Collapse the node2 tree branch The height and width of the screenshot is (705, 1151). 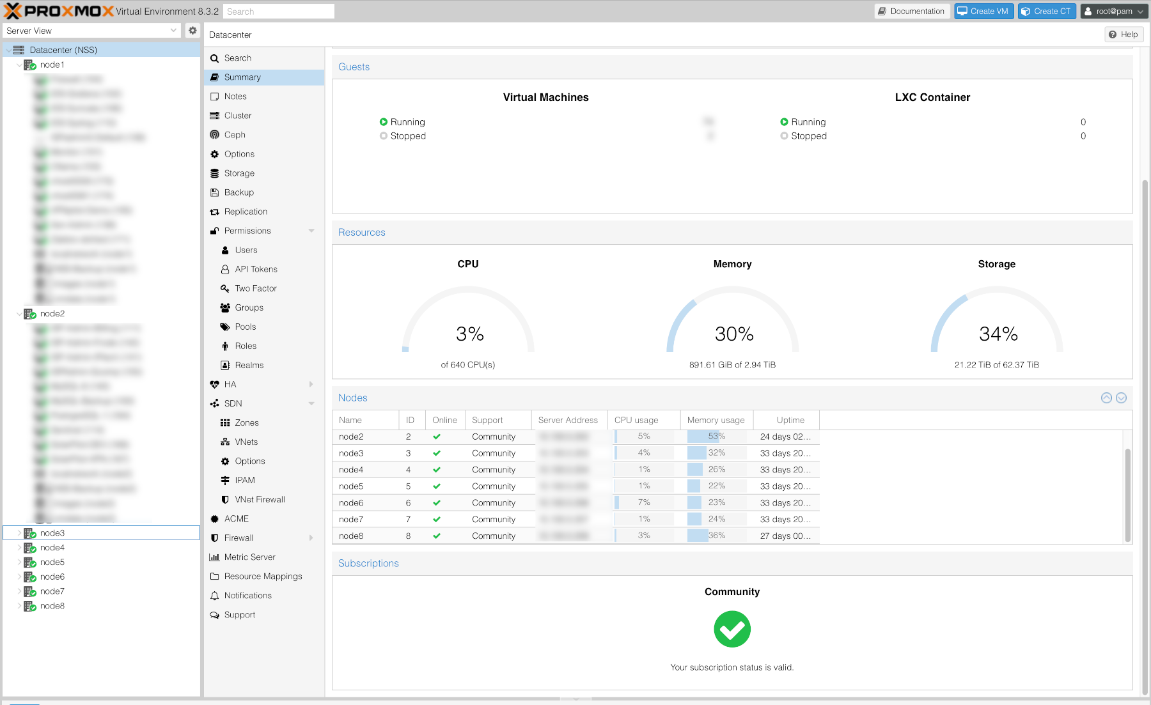coord(19,314)
